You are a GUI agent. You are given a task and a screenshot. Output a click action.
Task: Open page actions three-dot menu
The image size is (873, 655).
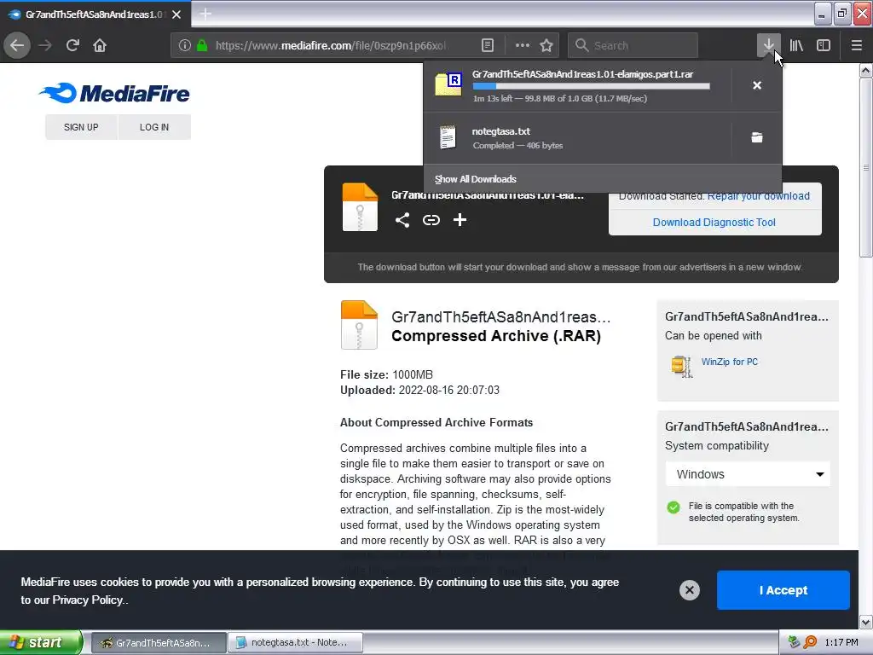point(523,45)
